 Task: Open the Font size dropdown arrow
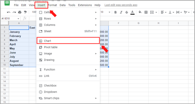point(109,12)
